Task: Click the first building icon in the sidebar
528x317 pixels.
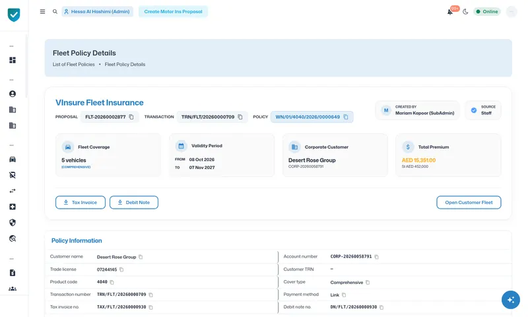Action: [x=13, y=110]
